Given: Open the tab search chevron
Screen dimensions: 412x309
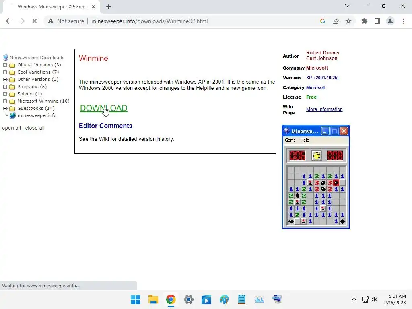Looking at the screenshot, I should [347, 6].
